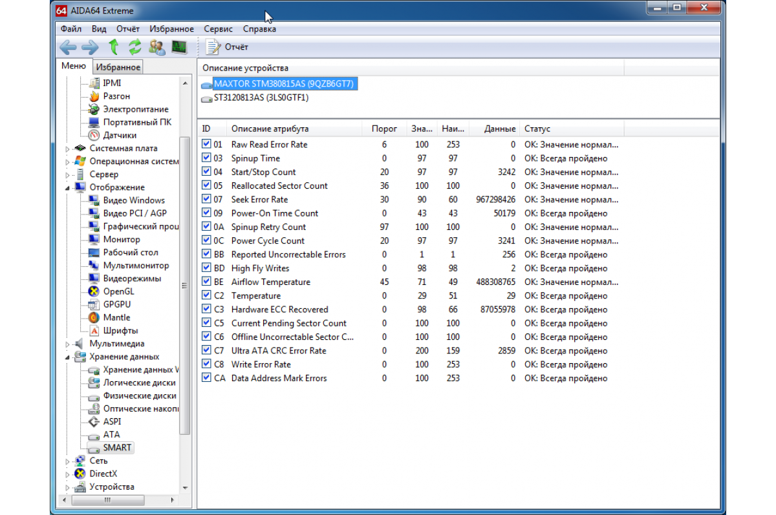Uncheck attribute 07 Seek Error Rate

click(x=206, y=199)
